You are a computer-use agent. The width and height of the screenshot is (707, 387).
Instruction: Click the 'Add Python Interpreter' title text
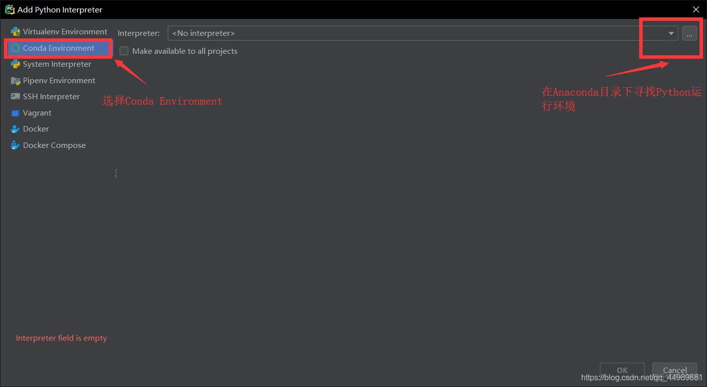(x=60, y=9)
